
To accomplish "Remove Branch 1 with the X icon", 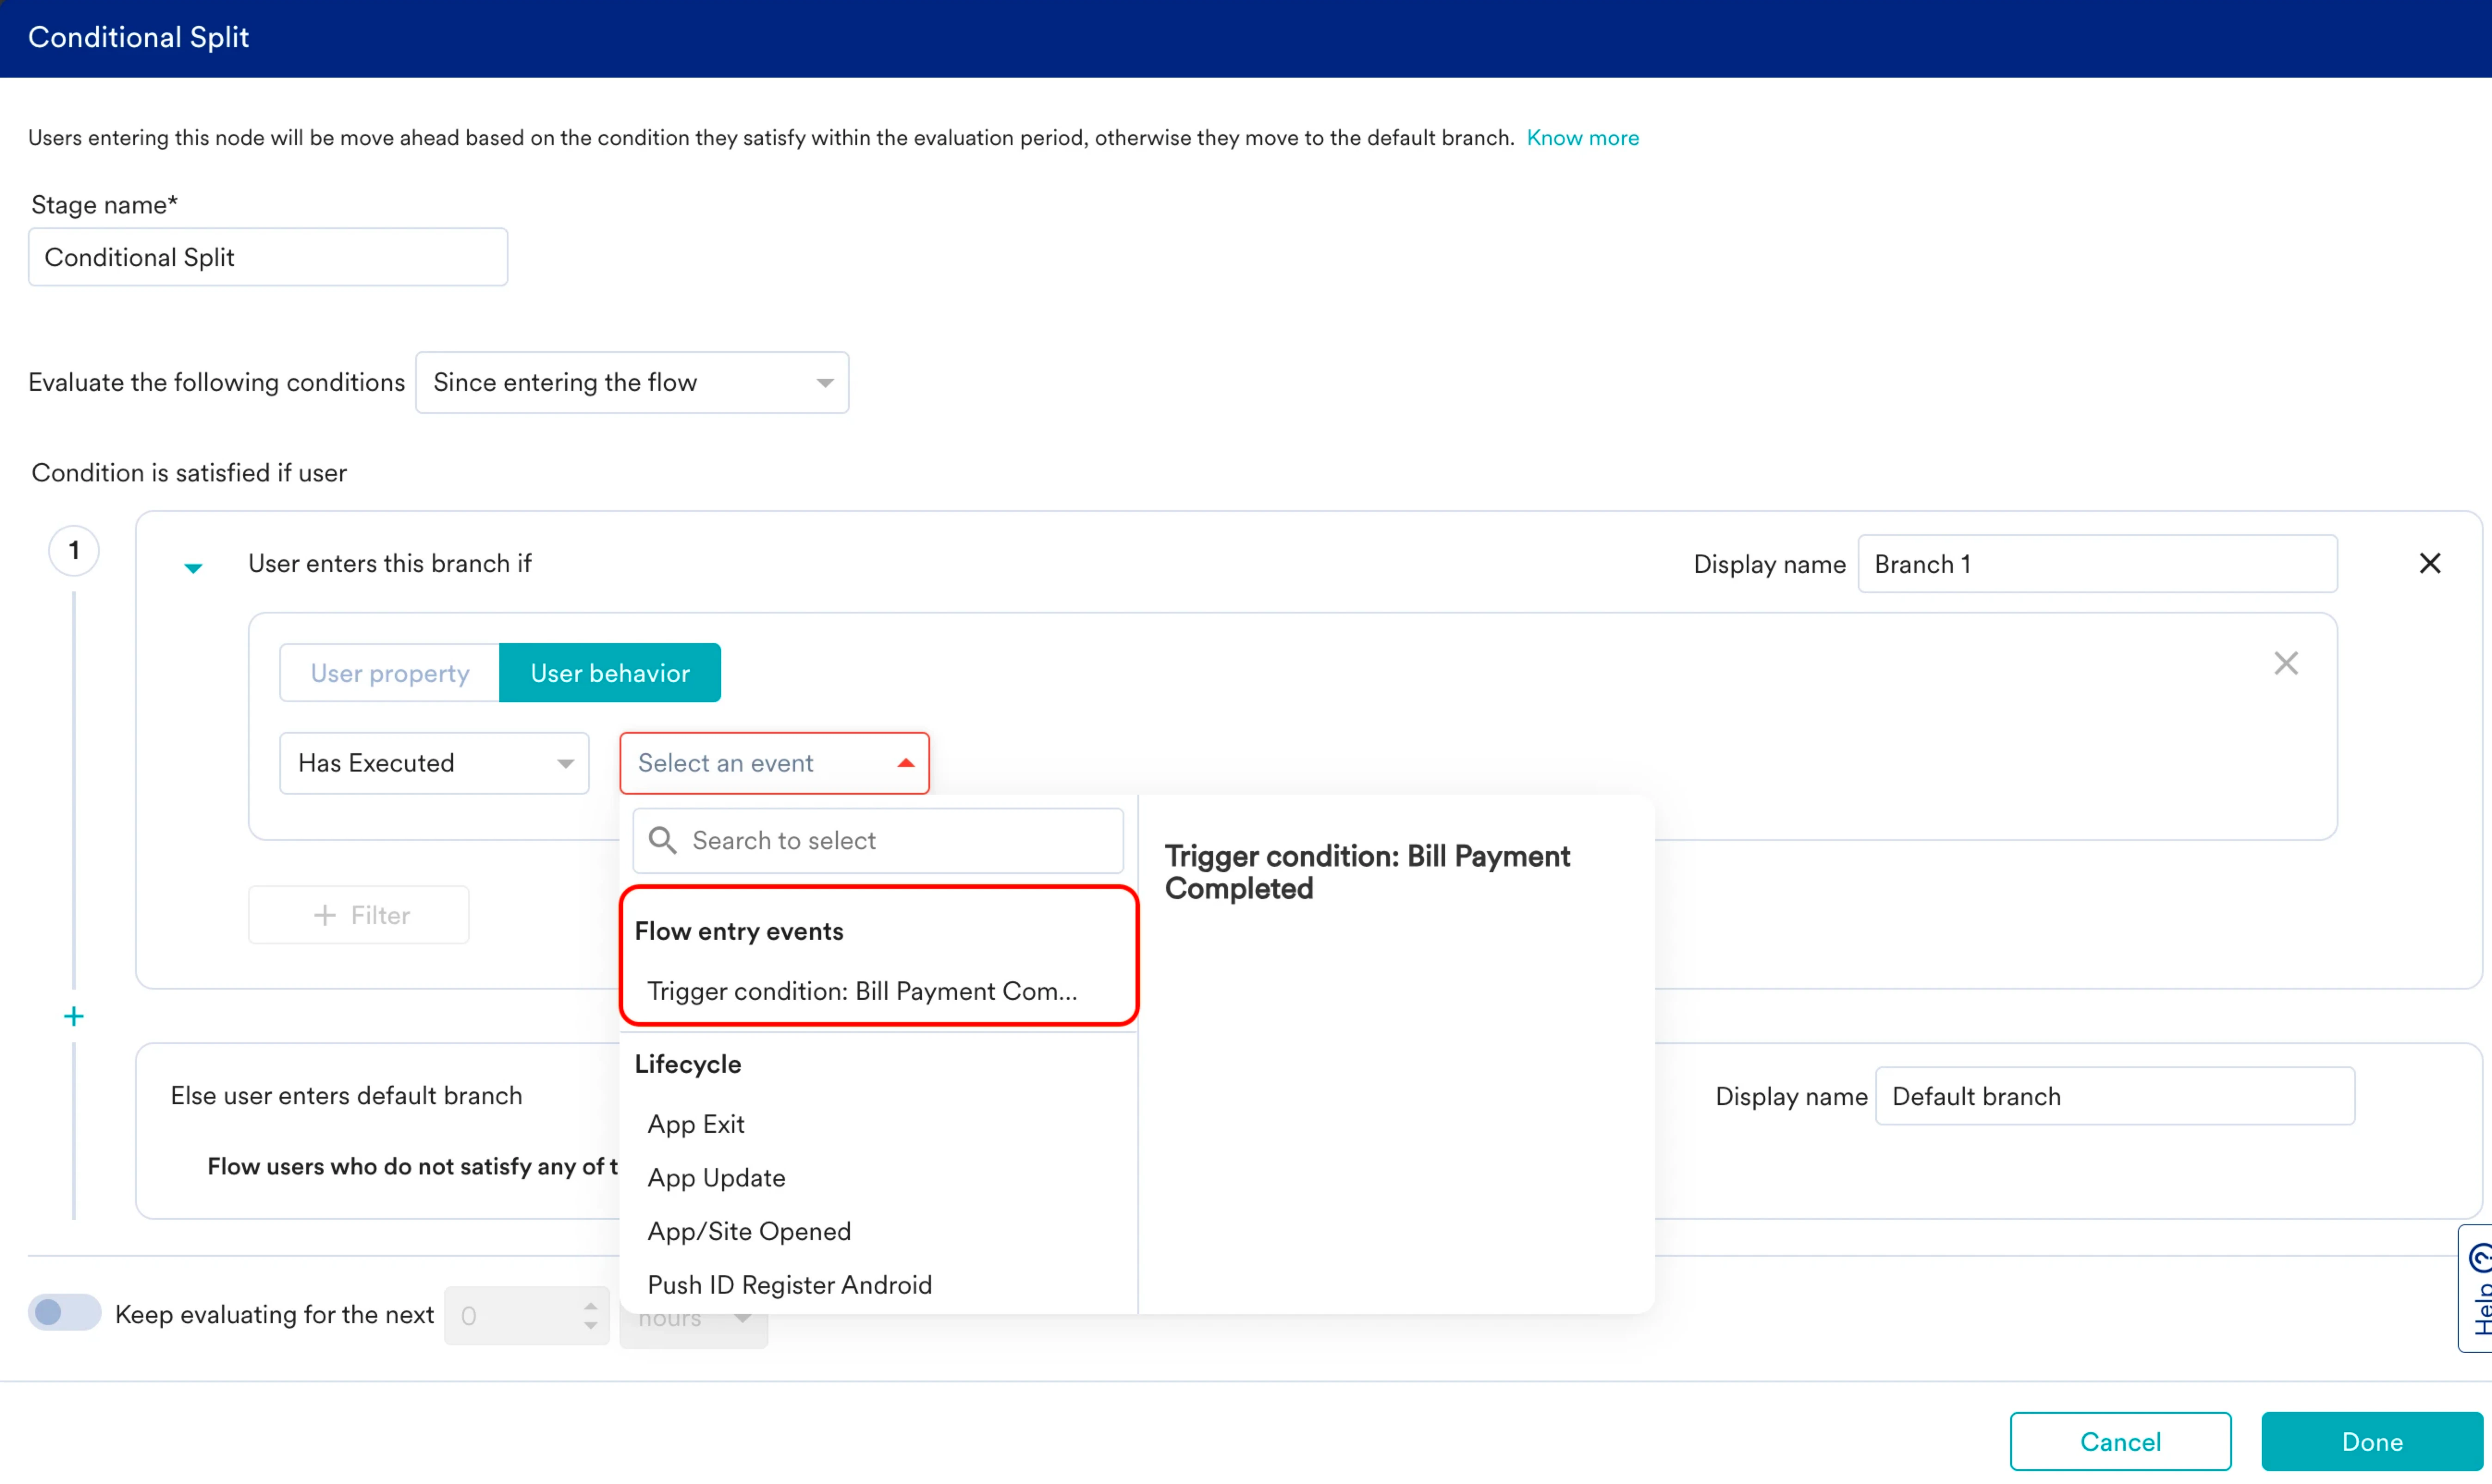I will point(2429,563).
